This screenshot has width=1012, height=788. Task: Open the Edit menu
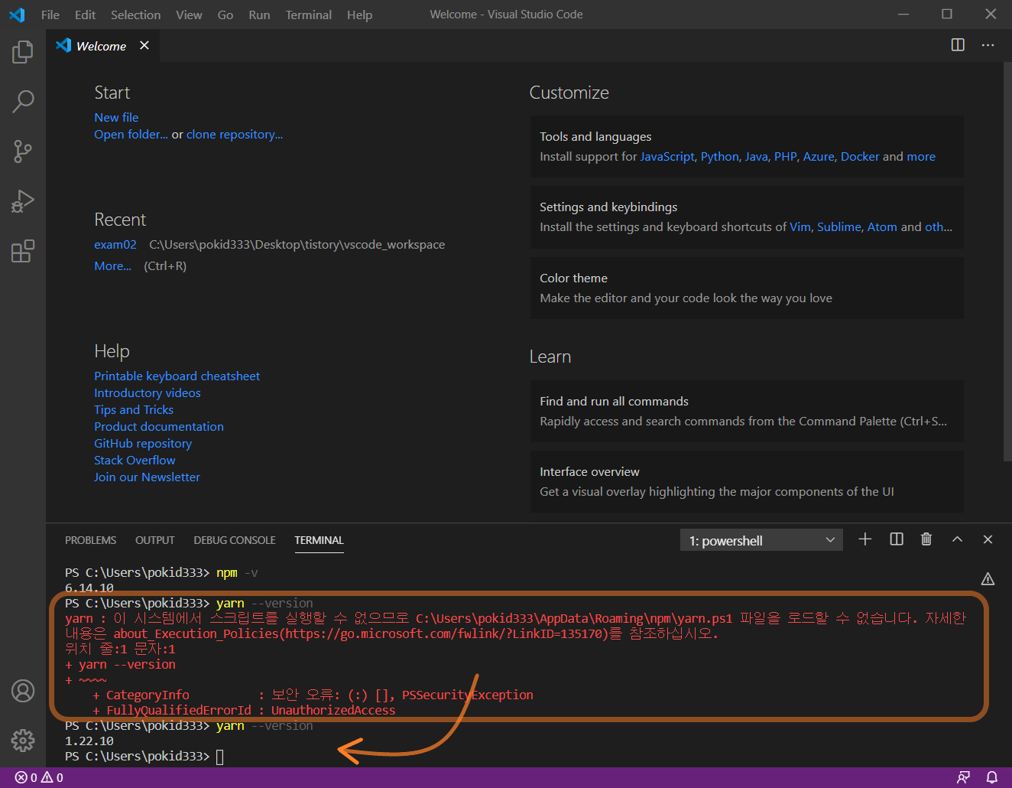(85, 15)
